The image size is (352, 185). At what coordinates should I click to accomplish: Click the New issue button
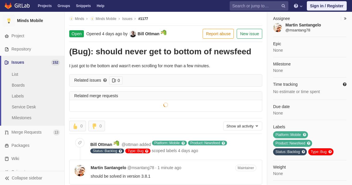[249, 34]
